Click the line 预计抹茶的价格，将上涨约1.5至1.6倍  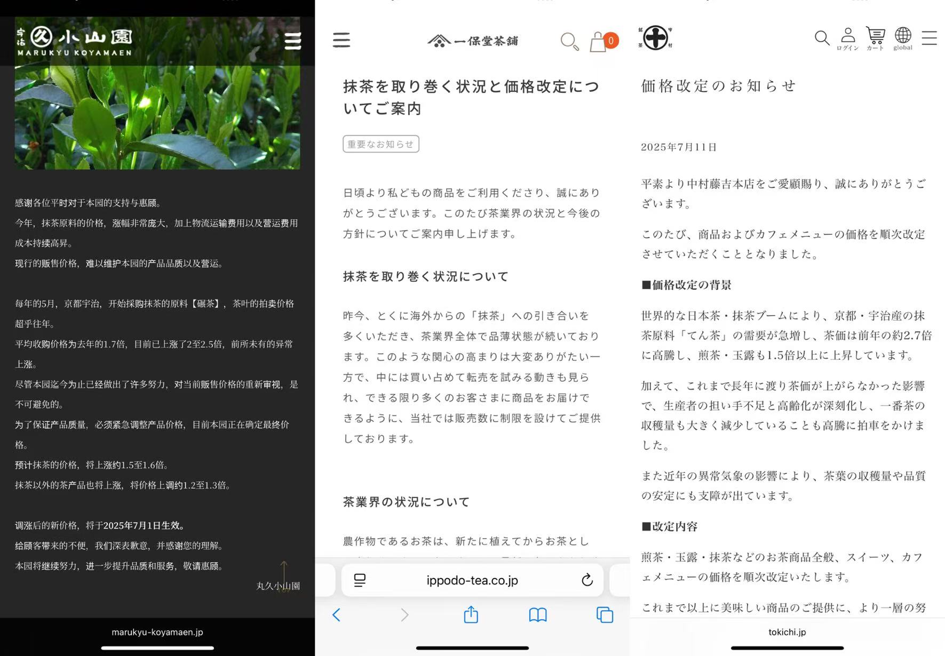click(93, 465)
